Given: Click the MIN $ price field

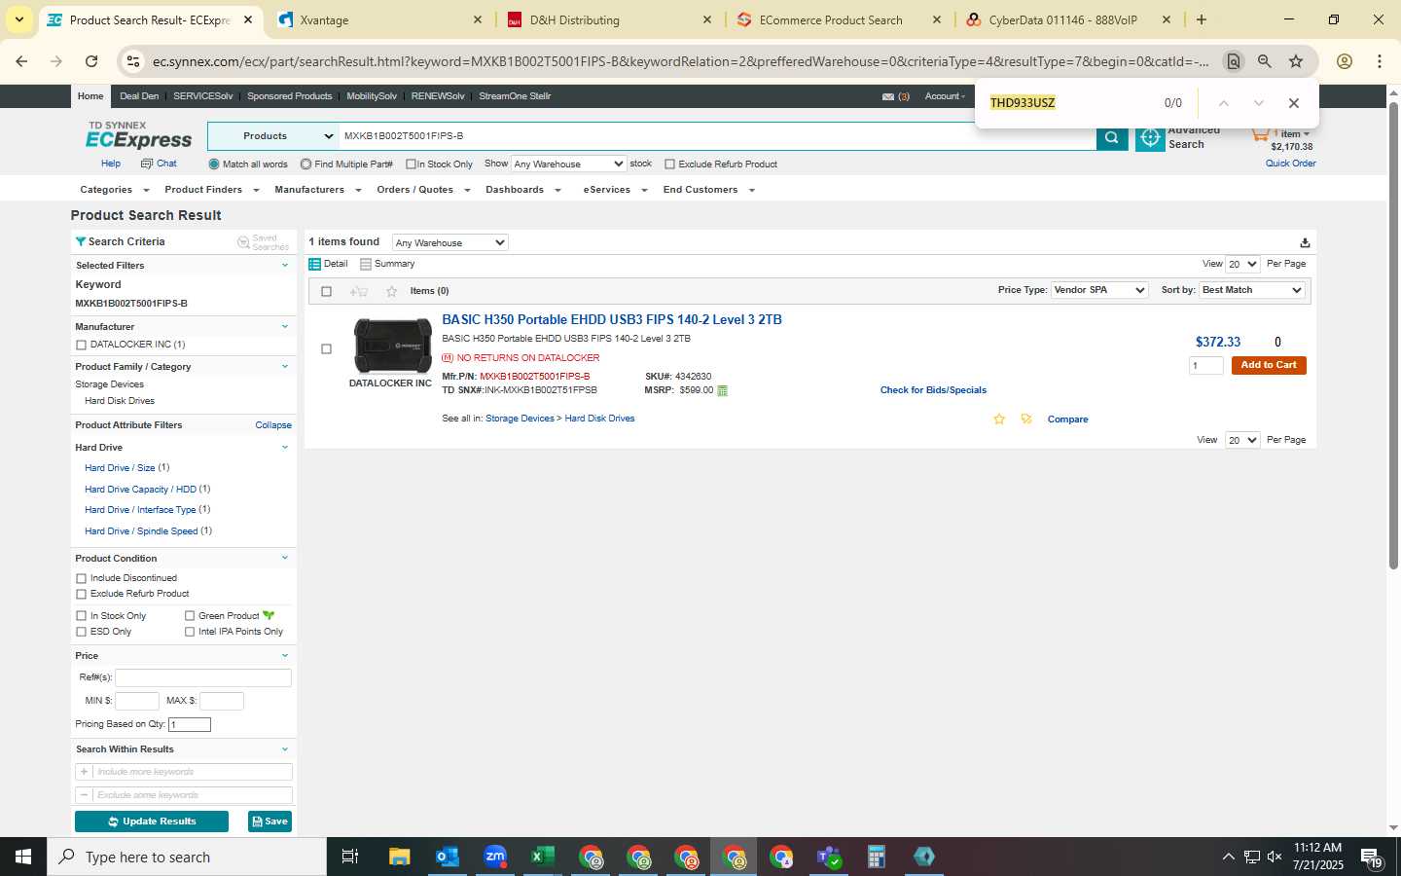Looking at the screenshot, I should tap(137, 701).
